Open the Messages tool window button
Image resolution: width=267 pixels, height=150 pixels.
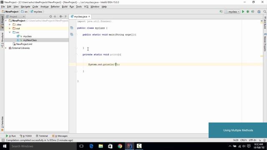(60, 136)
